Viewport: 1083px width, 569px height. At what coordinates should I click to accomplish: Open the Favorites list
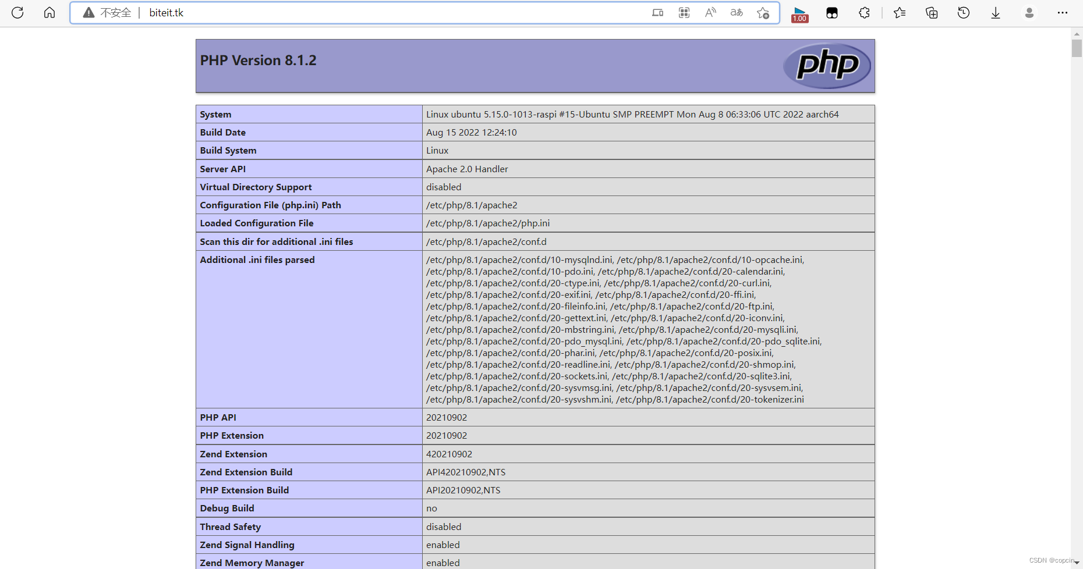(x=900, y=13)
